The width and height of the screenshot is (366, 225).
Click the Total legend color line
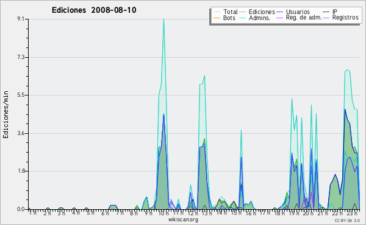pos(217,12)
